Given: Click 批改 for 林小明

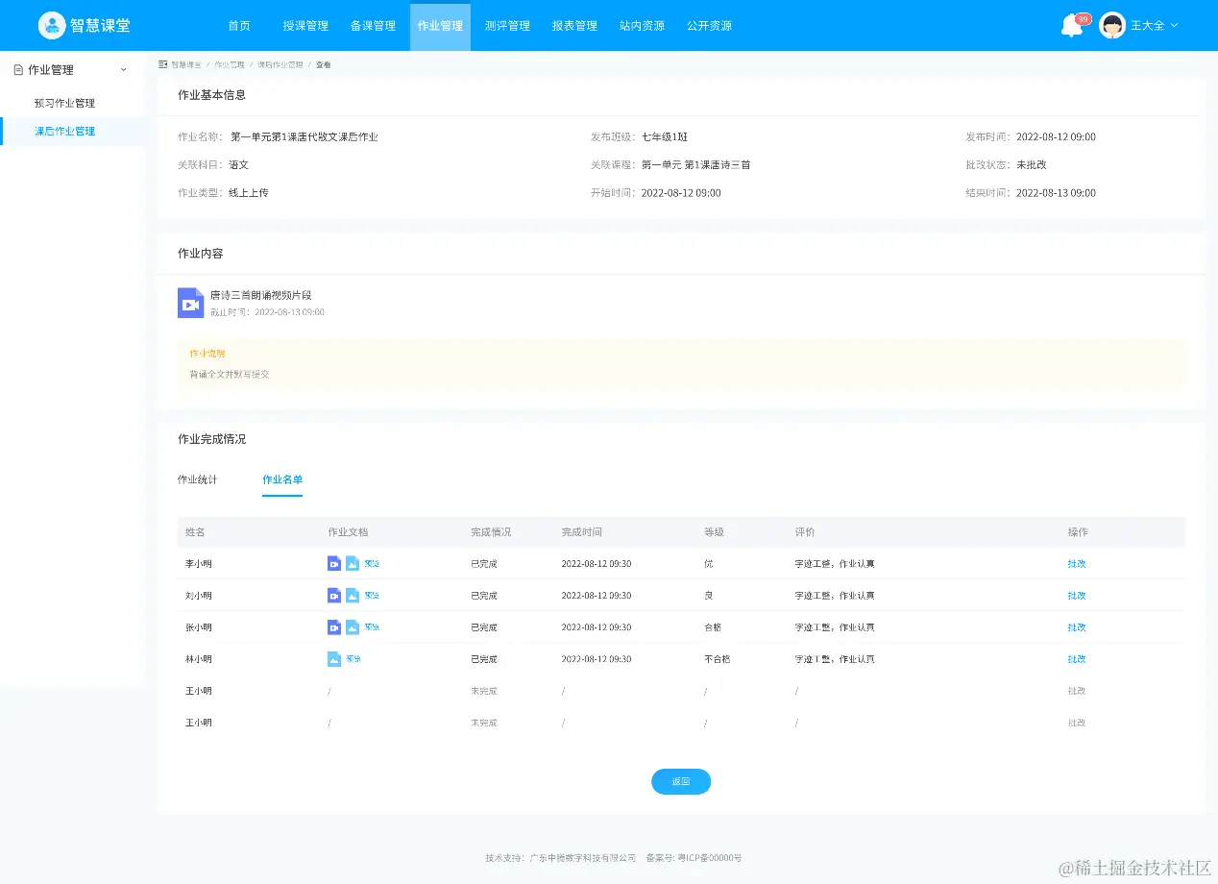Looking at the screenshot, I should coord(1077,659).
